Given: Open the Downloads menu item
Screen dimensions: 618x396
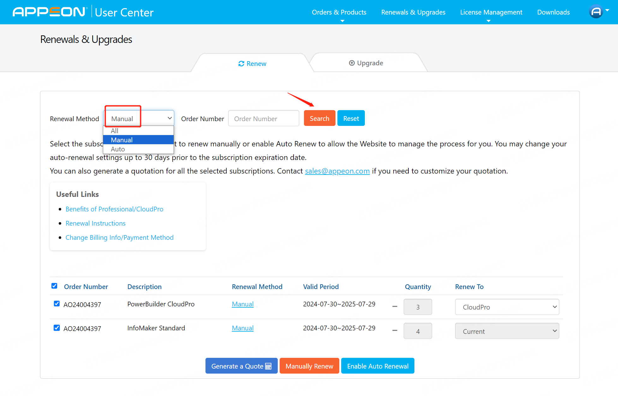Looking at the screenshot, I should (x=553, y=12).
